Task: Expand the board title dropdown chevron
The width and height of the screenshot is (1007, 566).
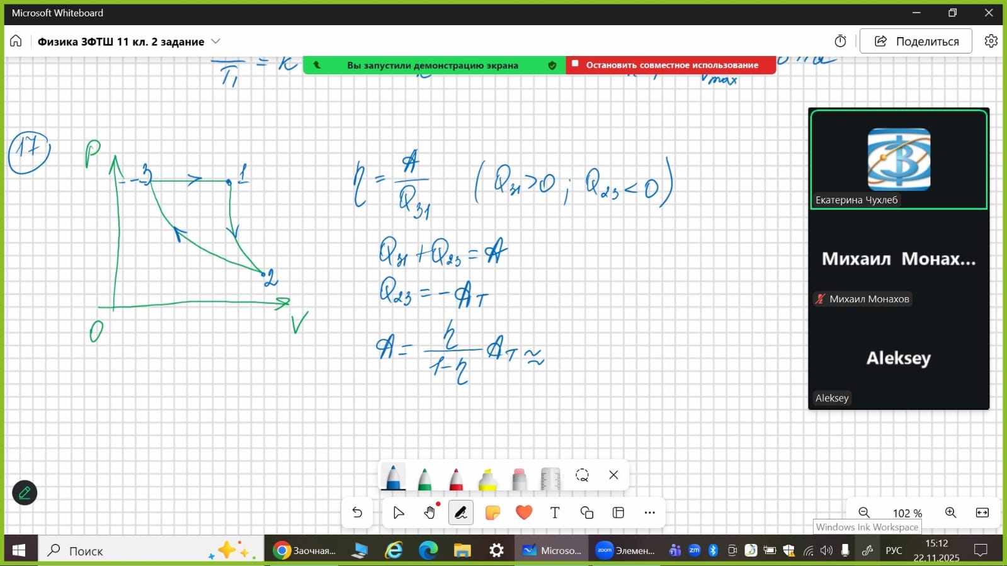Action: tap(215, 42)
